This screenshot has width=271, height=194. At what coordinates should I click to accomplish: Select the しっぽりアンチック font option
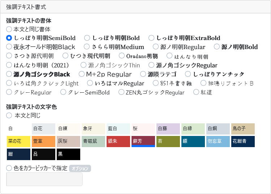[188, 74]
